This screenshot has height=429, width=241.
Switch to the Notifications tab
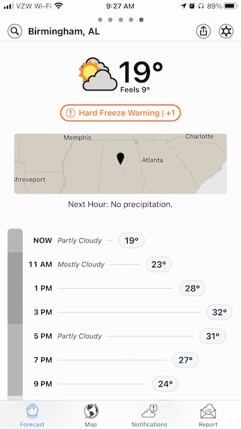tap(149, 415)
